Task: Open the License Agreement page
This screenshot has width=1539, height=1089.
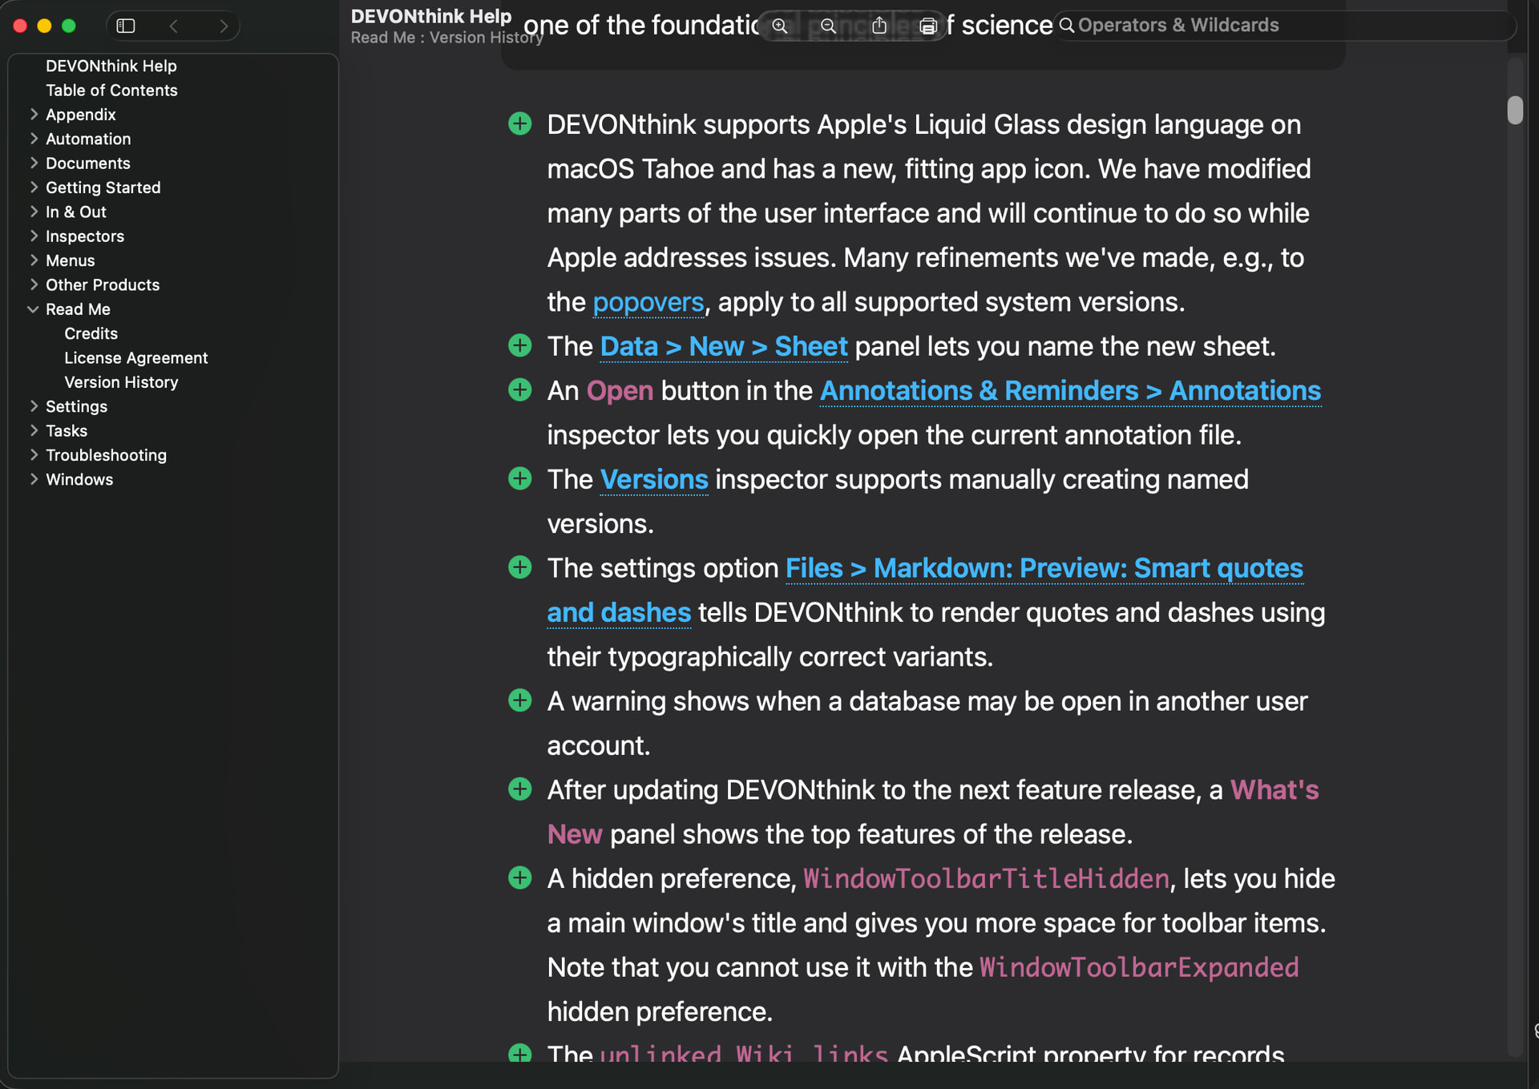Action: click(x=135, y=358)
